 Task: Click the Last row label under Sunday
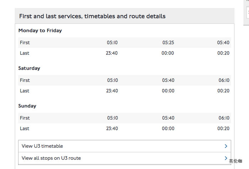25,129
